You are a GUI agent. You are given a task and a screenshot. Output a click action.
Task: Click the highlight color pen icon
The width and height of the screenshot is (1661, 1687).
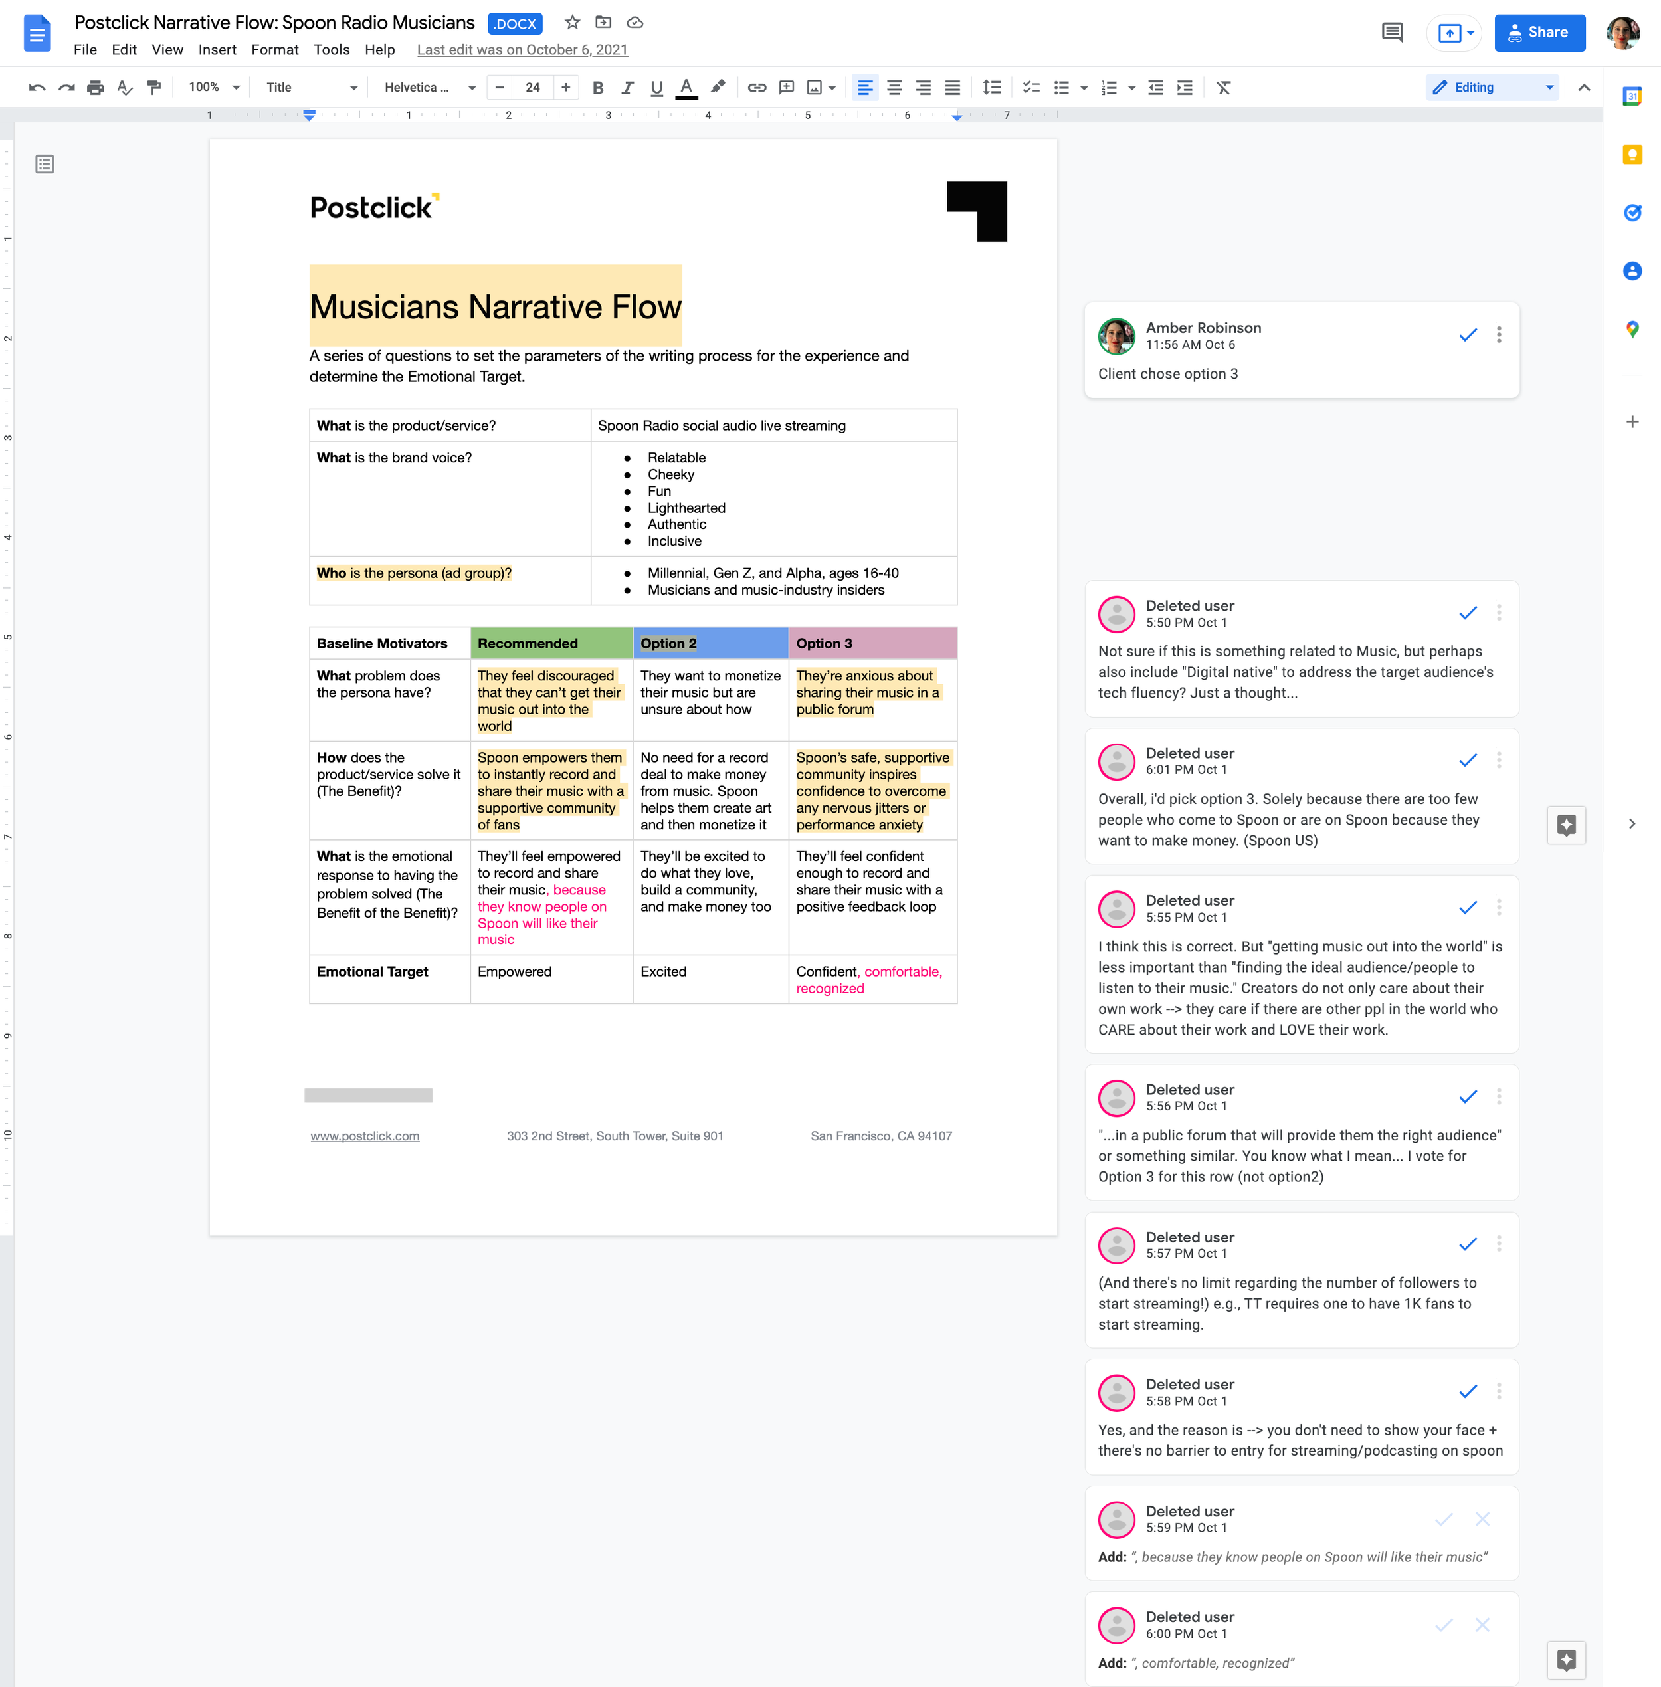[x=718, y=87]
